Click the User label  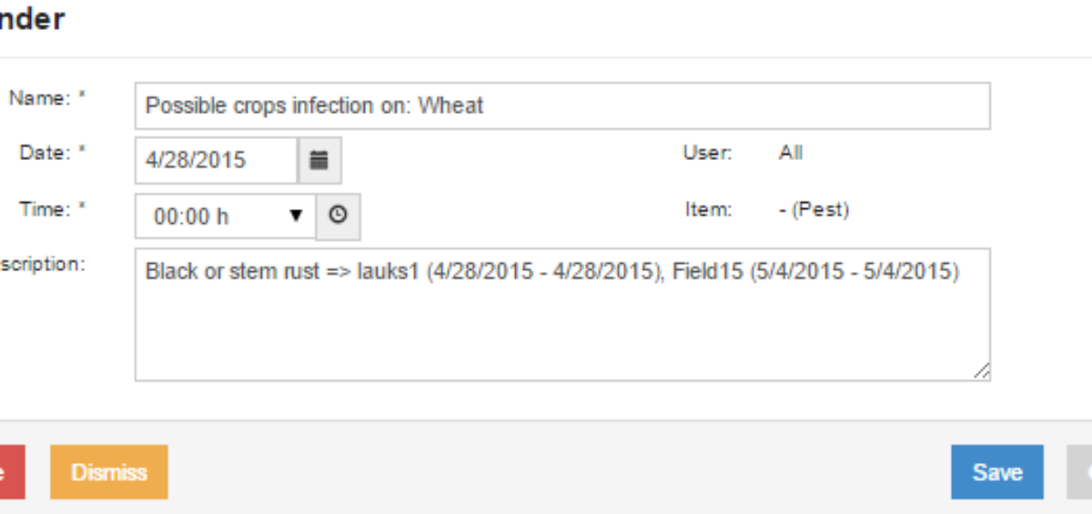[707, 153]
